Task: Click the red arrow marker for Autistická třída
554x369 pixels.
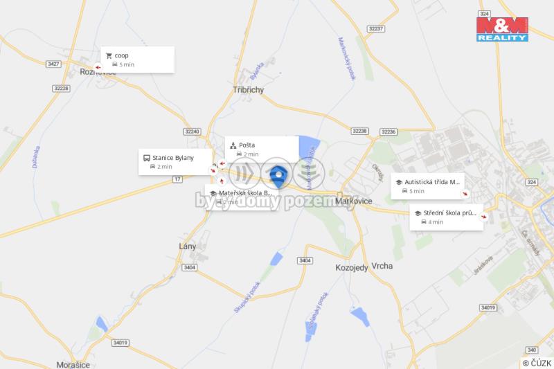Action: pyautogui.click(x=465, y=194)
